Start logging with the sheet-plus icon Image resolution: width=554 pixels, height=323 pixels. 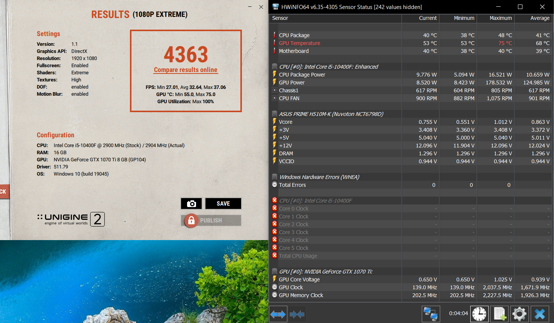click(499, 314)
